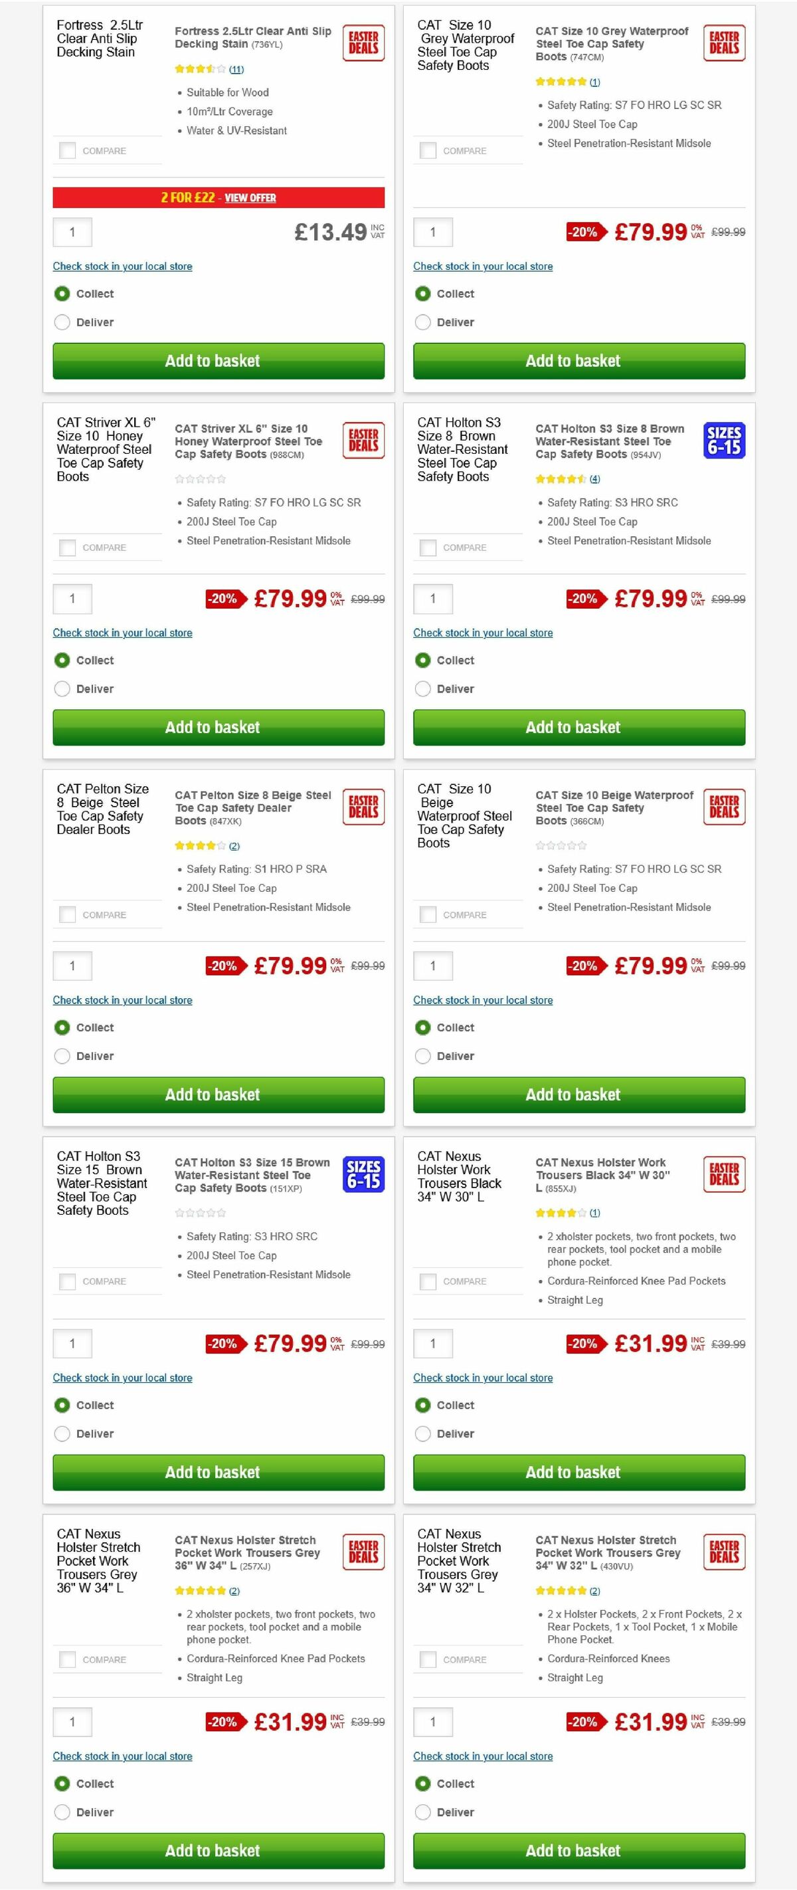The height and width of the screenshot is (1890, 797).
Task: Open the 2 FOR £22 View Offer link
Action: coord(252,198)
